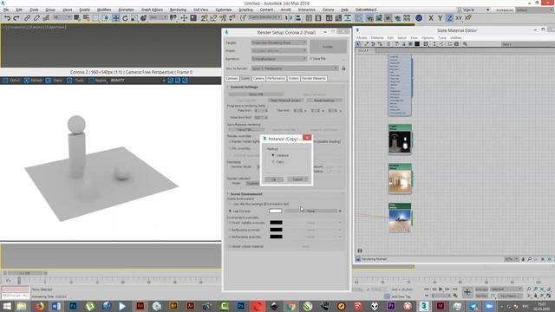The image size is (555, 312).
Task: Open the Preset dropdown in Render Setup
Action: point(279,50)
